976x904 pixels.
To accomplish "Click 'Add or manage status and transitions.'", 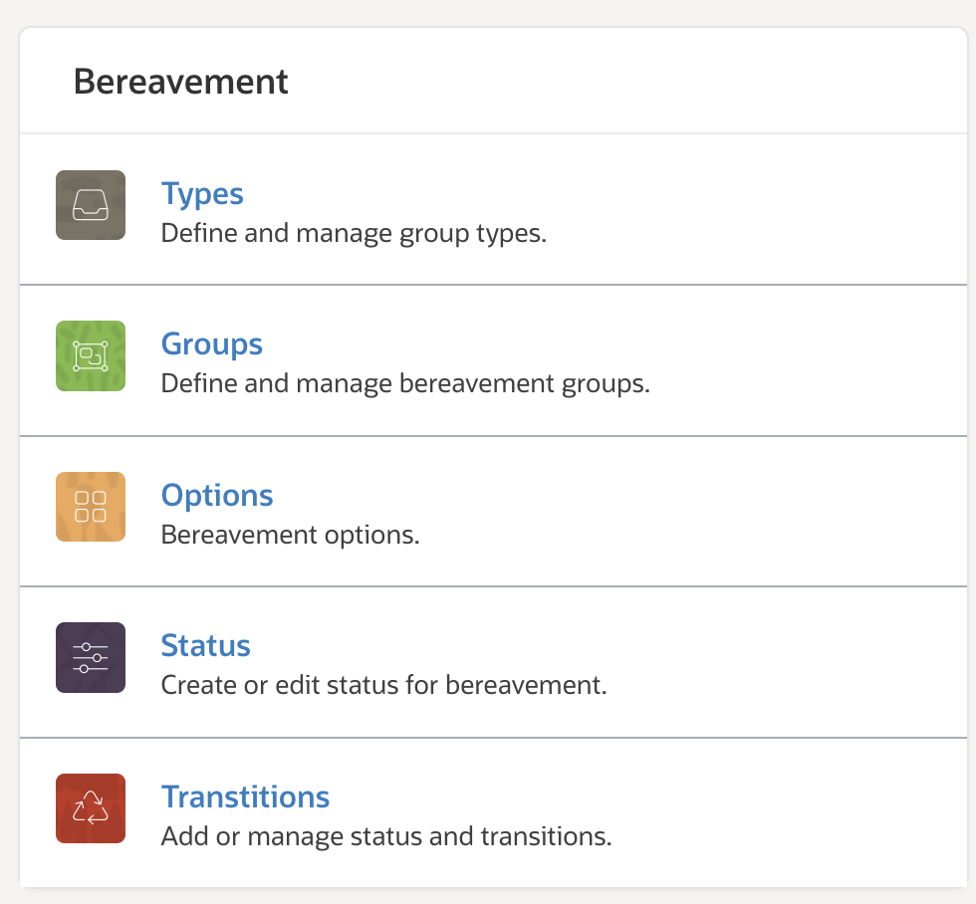I will [x=386, y=836].
